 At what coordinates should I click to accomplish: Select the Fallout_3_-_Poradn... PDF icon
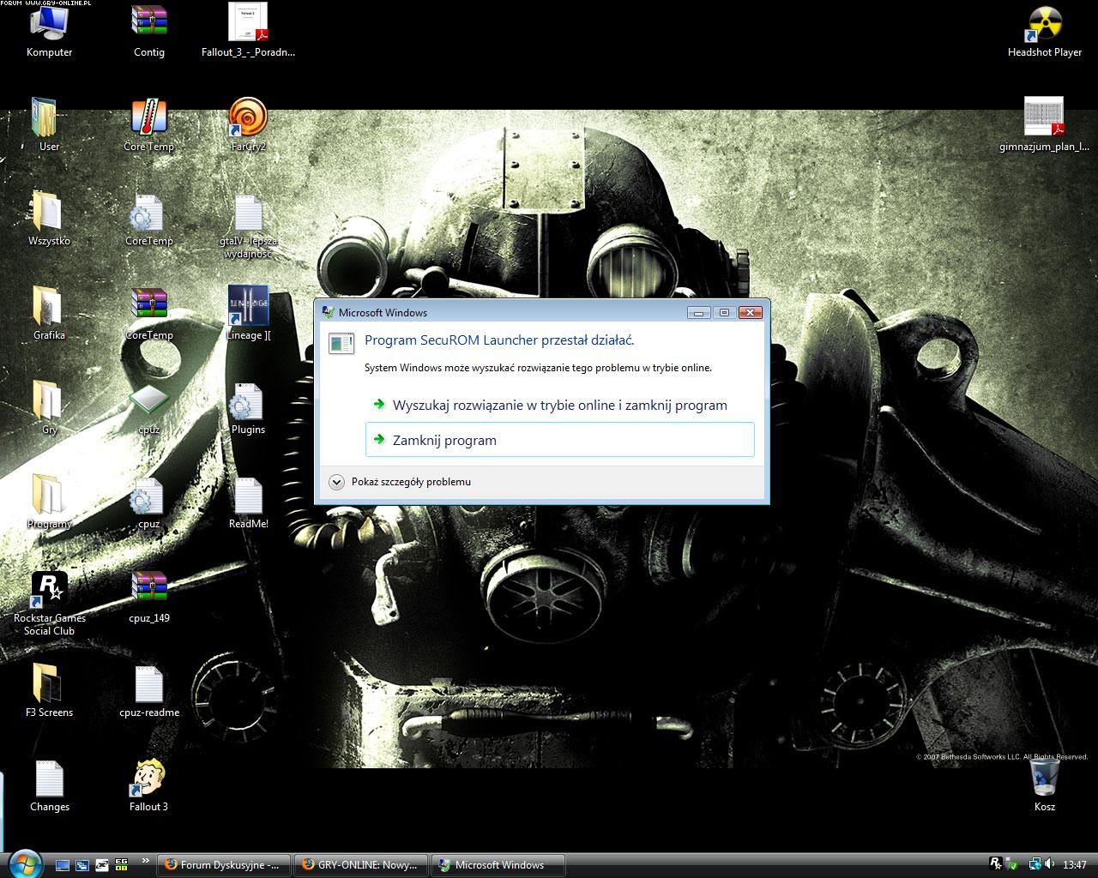pyautogui.click(x=248, y=31)
